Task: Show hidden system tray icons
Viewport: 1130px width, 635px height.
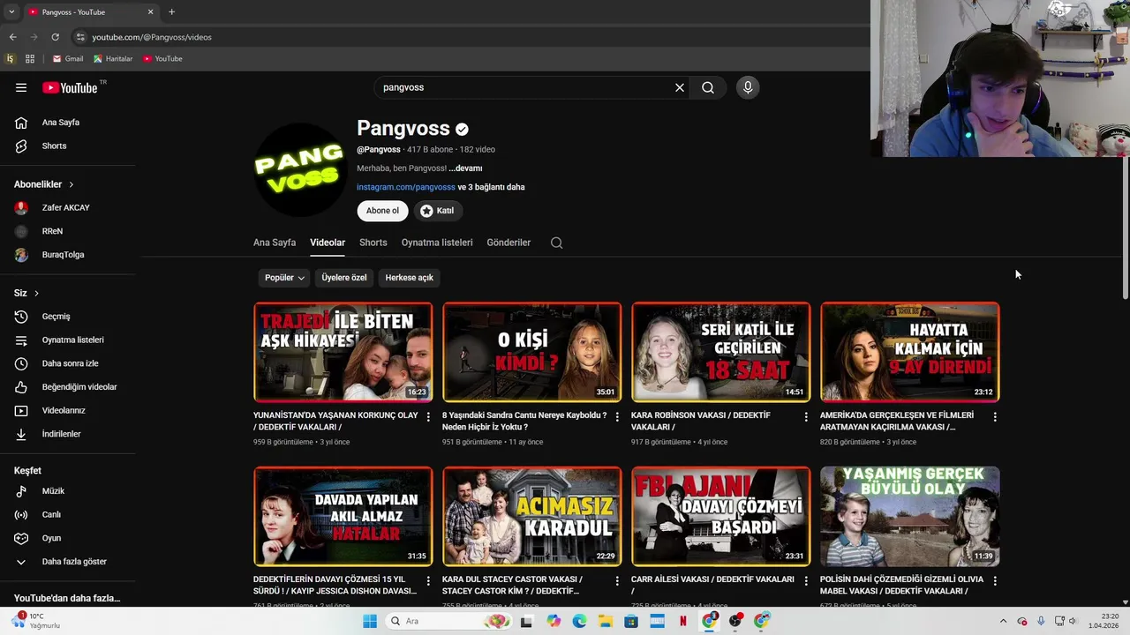Action: coord(1002,621)
